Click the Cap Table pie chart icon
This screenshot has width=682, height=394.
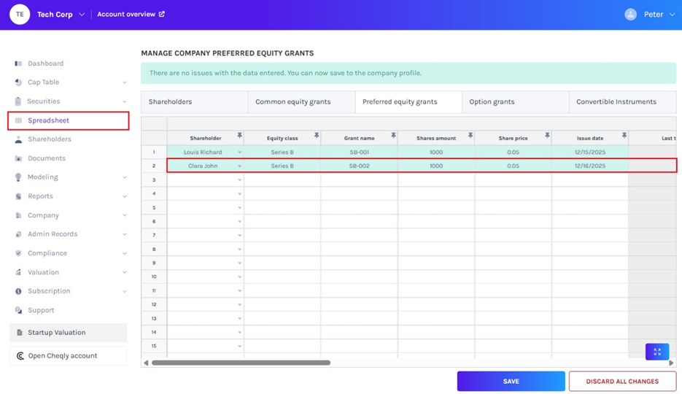[x=18, y=82]
